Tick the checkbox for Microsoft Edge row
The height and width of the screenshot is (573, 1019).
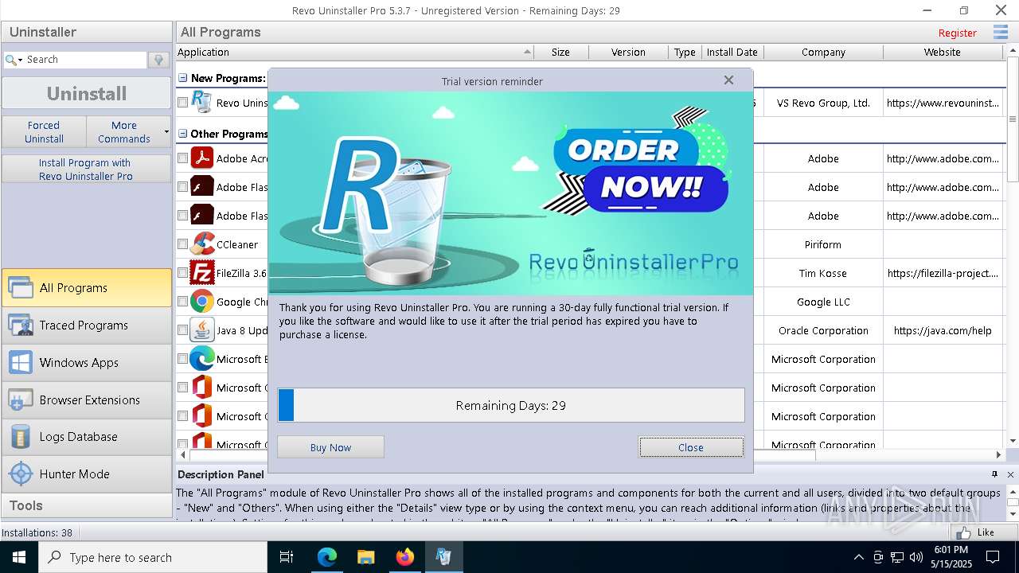tap(182, 359)
